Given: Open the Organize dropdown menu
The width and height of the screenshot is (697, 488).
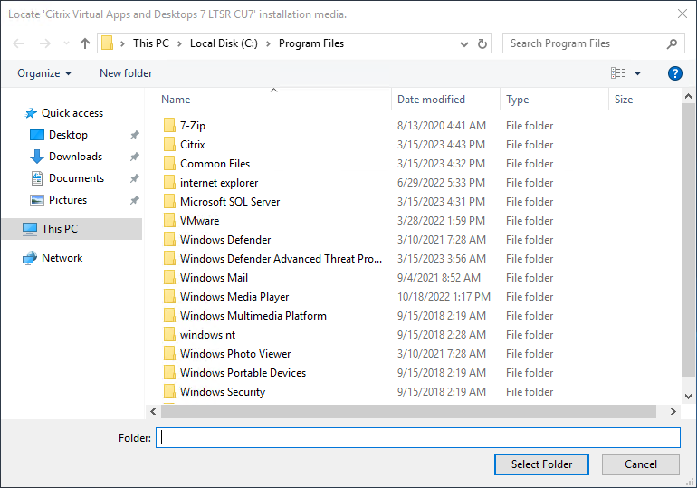Looking at the screenshot, I should [x=44, y=73].
